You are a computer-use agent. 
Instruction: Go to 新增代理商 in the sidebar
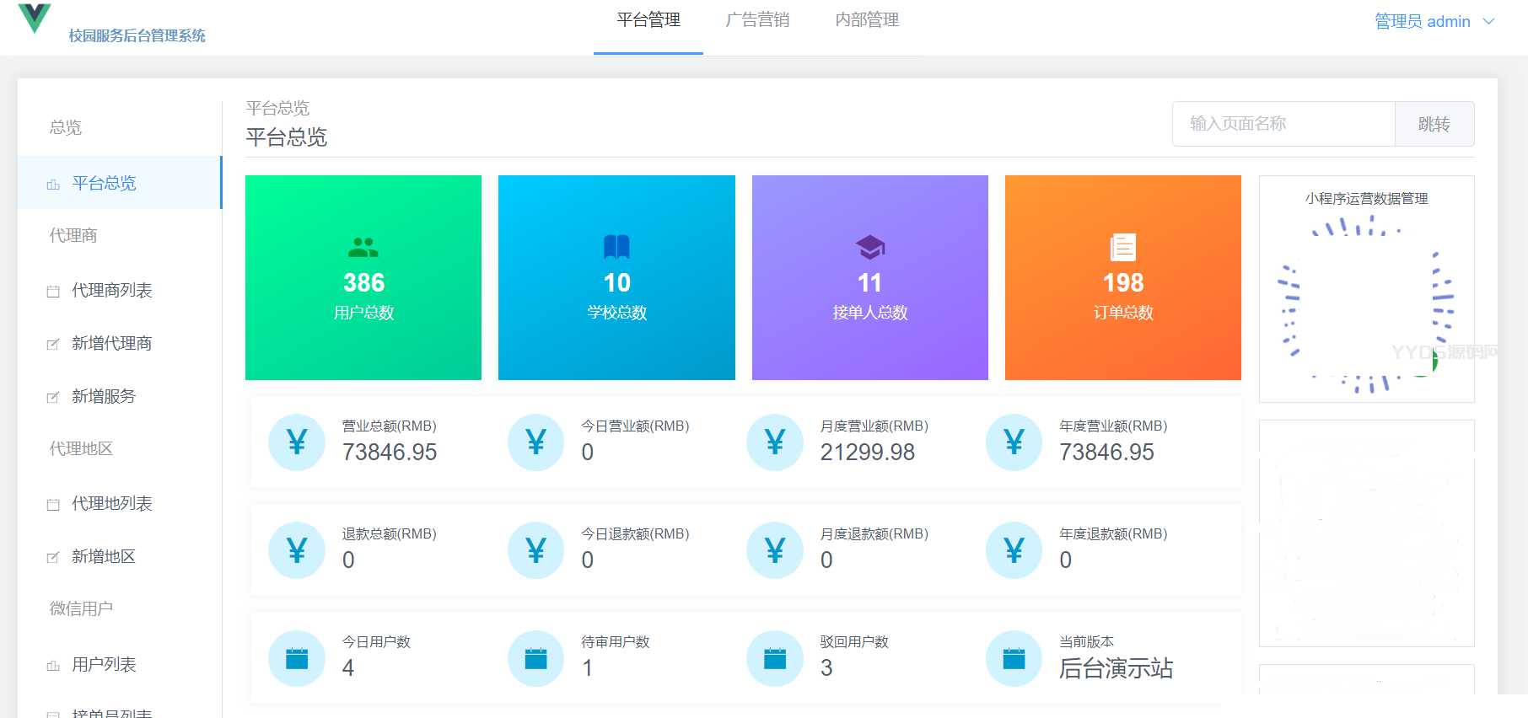pos(111,344)
